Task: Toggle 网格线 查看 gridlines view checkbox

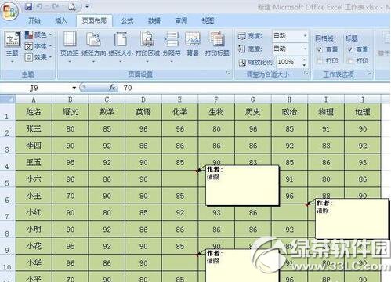Action: pyautogui.click(x=320, y=49)
